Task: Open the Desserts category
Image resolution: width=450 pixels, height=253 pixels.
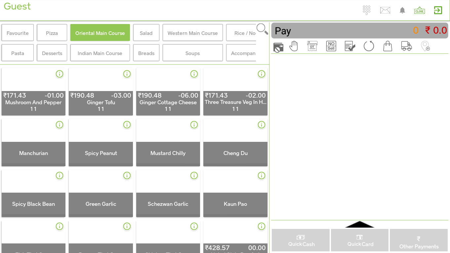Action: [x=52, y=53]
